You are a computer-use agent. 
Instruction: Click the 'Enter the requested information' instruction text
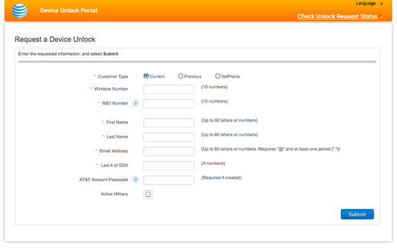pos(68,54)
